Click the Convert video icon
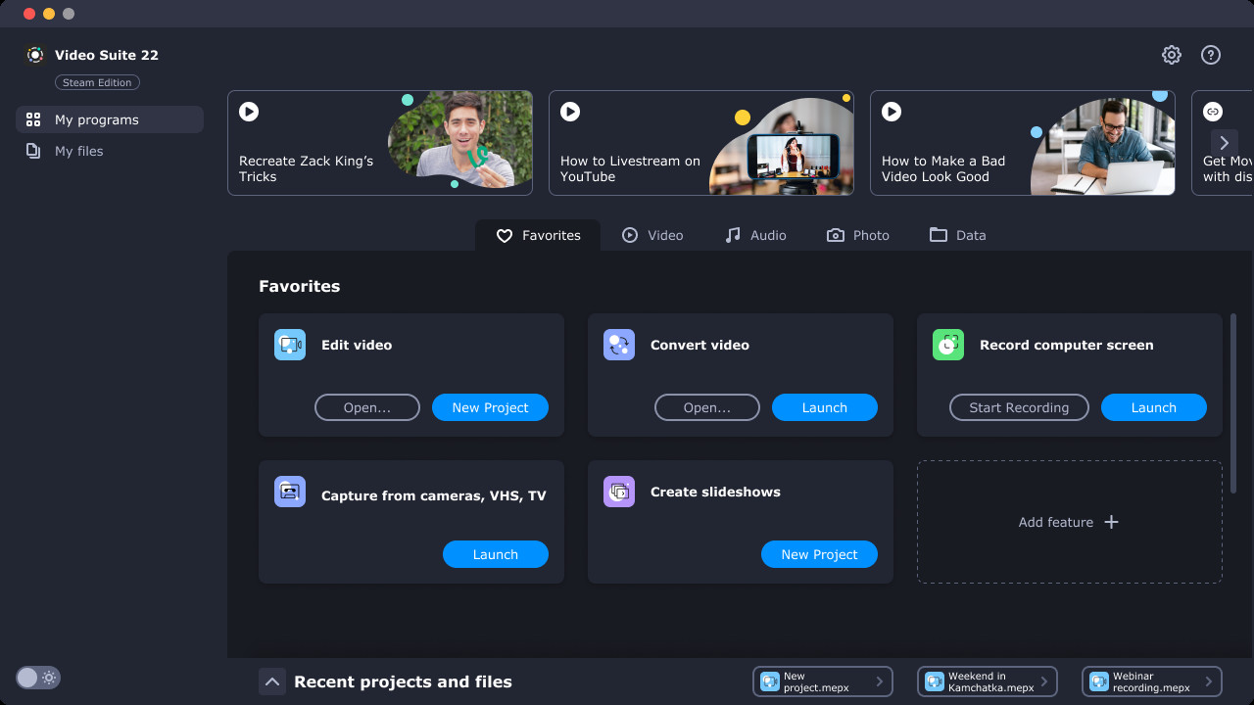The width and height of the screenshot is (1254, 705). pyautogui.click(x=618, y=344)
